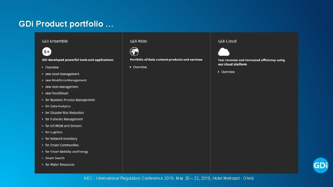
Task: Open for IoT/M2M and Sensors
Action: (x=63, y=126)
